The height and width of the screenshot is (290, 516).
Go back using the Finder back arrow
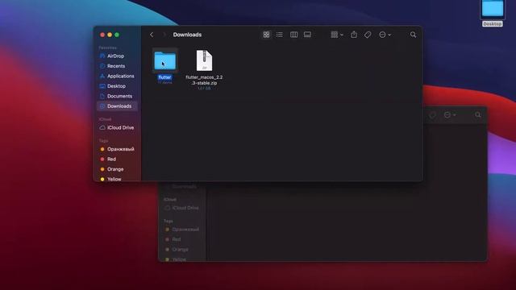pyautogui.click(x=152, y=35)
